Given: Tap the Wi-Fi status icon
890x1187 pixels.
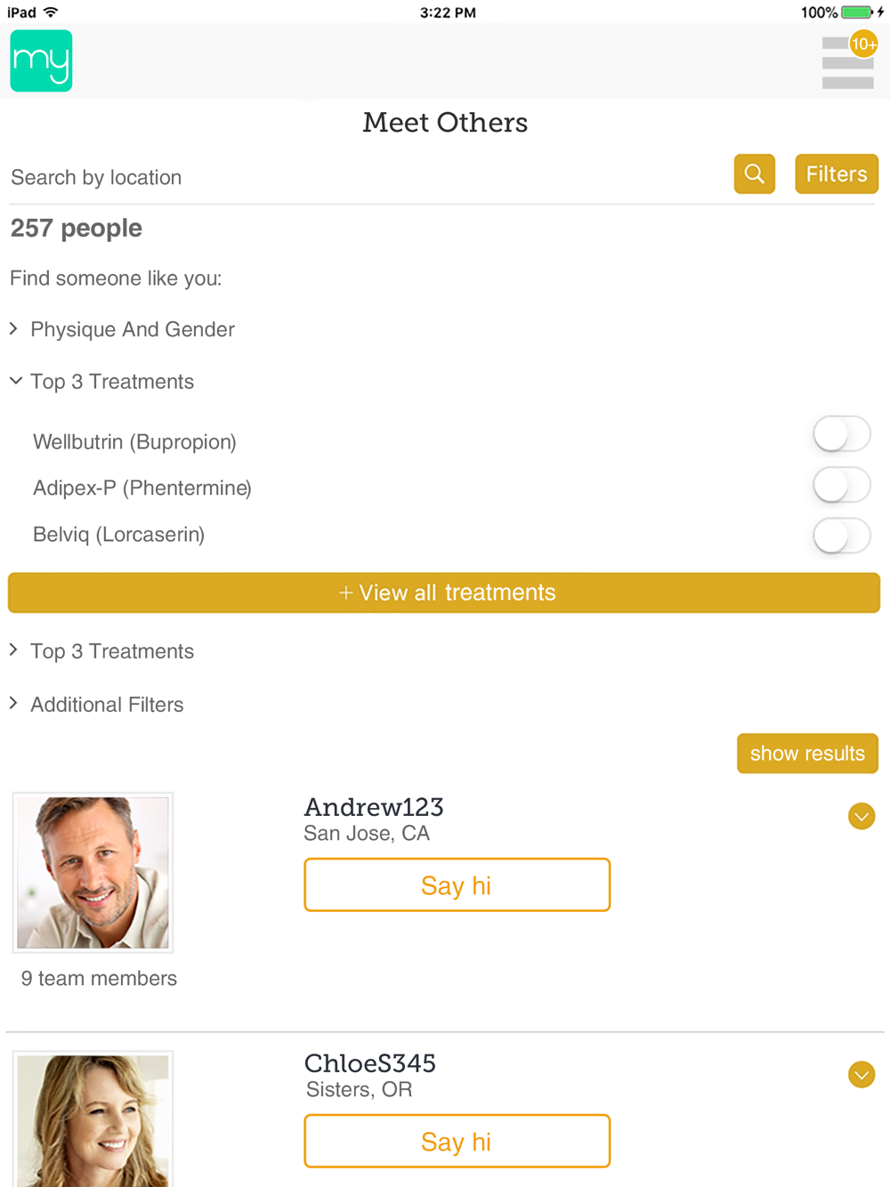Looking at the screenshot, I should [x=51, y=12].
